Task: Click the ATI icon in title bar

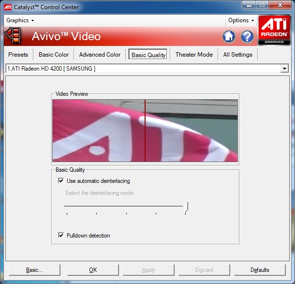Action: tap(8, 7)
